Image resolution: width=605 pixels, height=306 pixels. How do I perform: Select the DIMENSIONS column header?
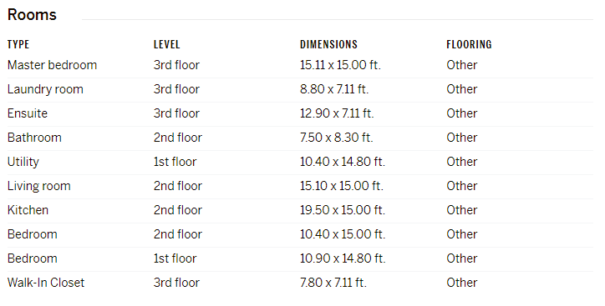coord(328,45)
